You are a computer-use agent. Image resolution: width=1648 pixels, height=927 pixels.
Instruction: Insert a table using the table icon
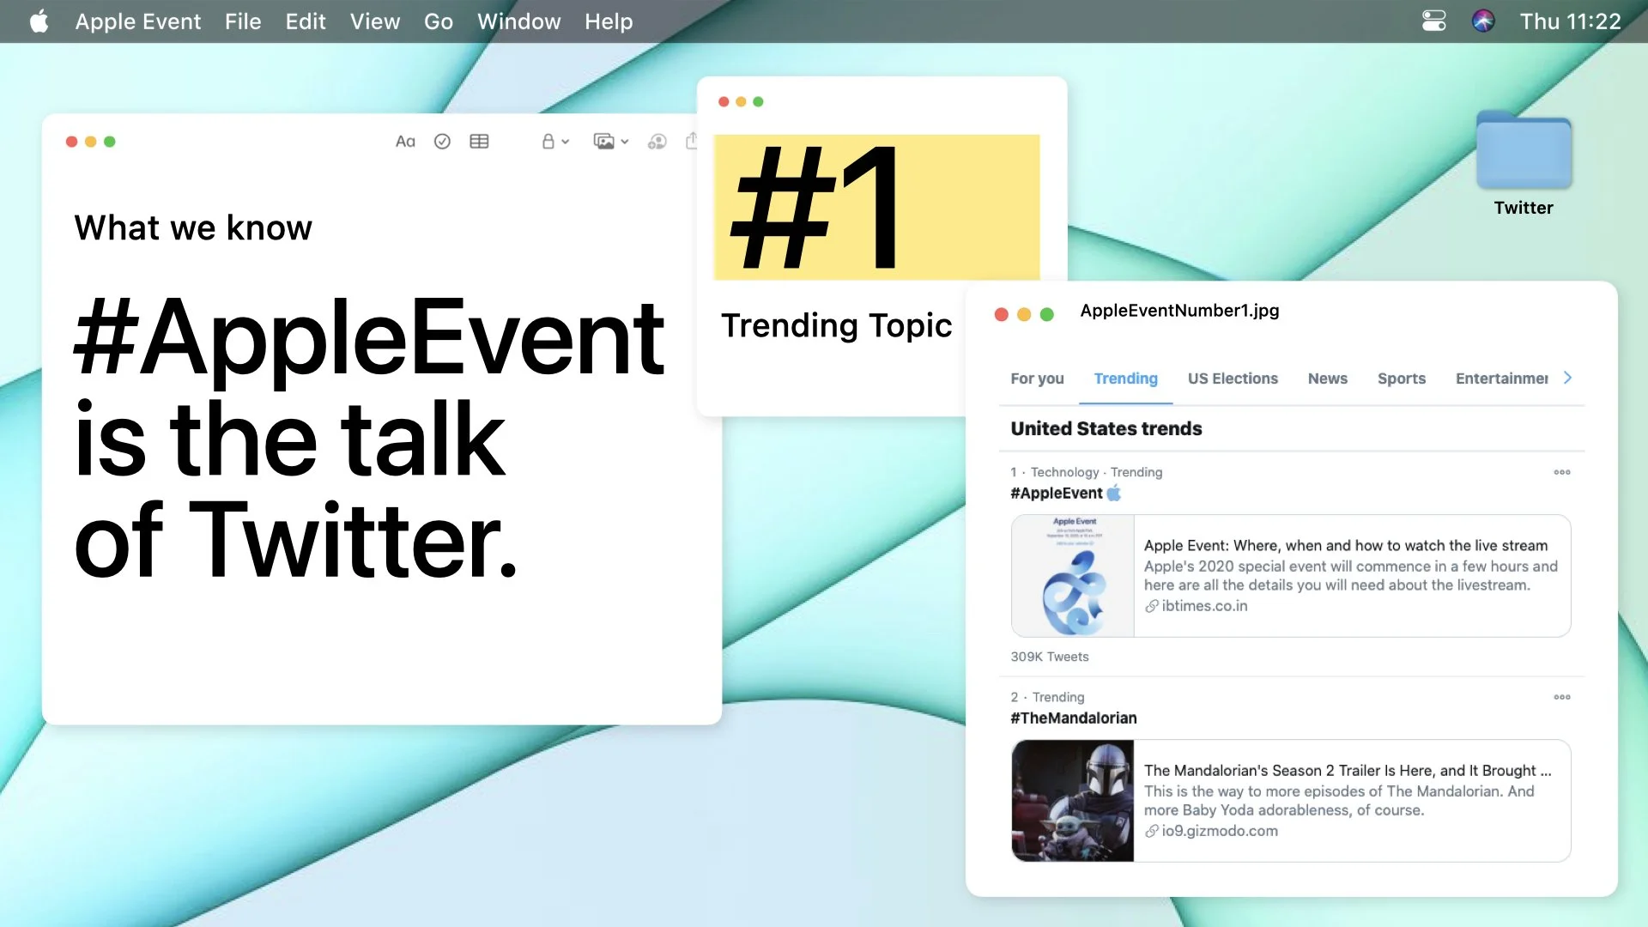coord(479,142)
